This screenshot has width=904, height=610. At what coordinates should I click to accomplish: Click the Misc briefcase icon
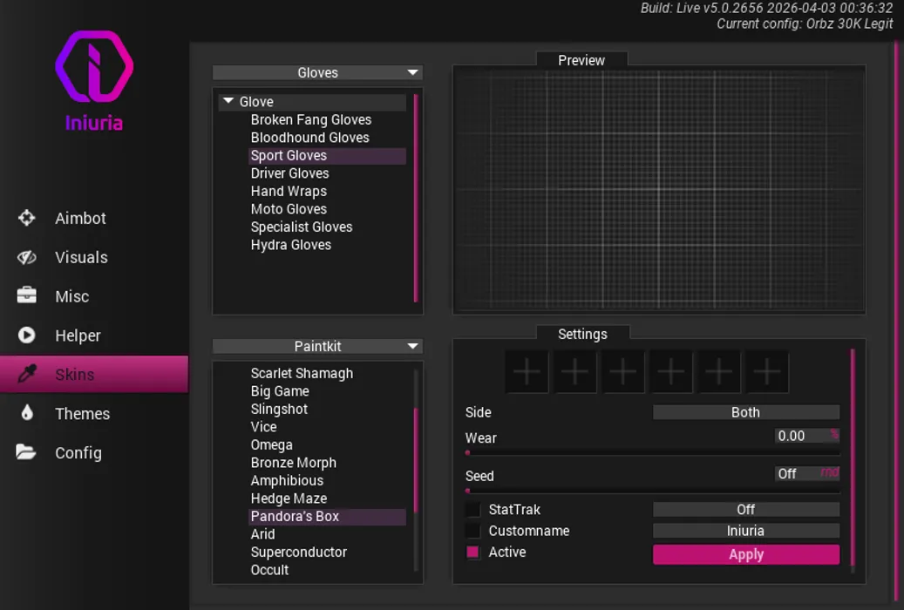click(x=26, y=295)
